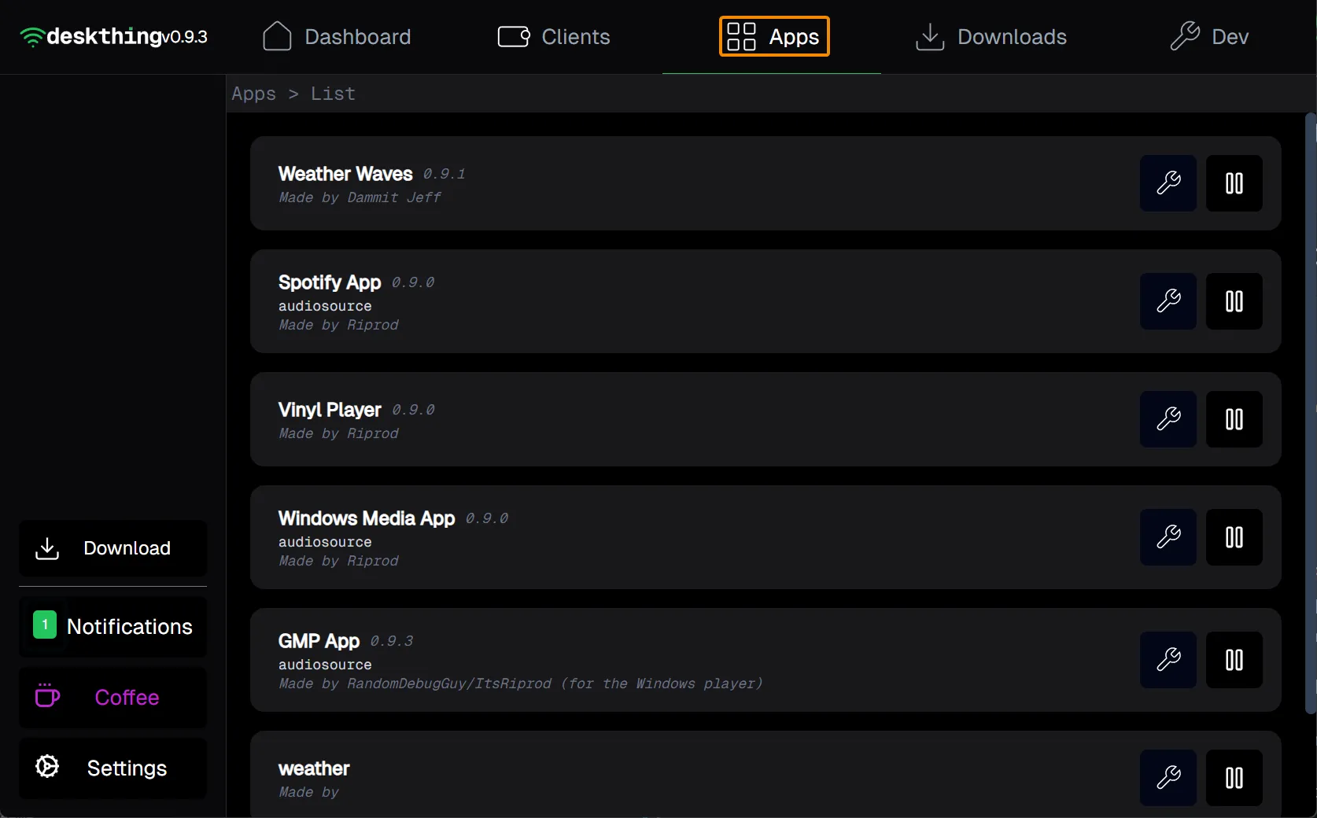Click the Apps grid icon
This screenshot has height=818, width=1317.
(741, 36)
